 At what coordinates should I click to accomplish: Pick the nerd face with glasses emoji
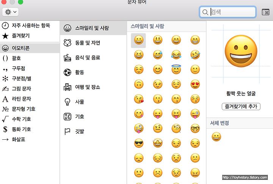(195, 129)
